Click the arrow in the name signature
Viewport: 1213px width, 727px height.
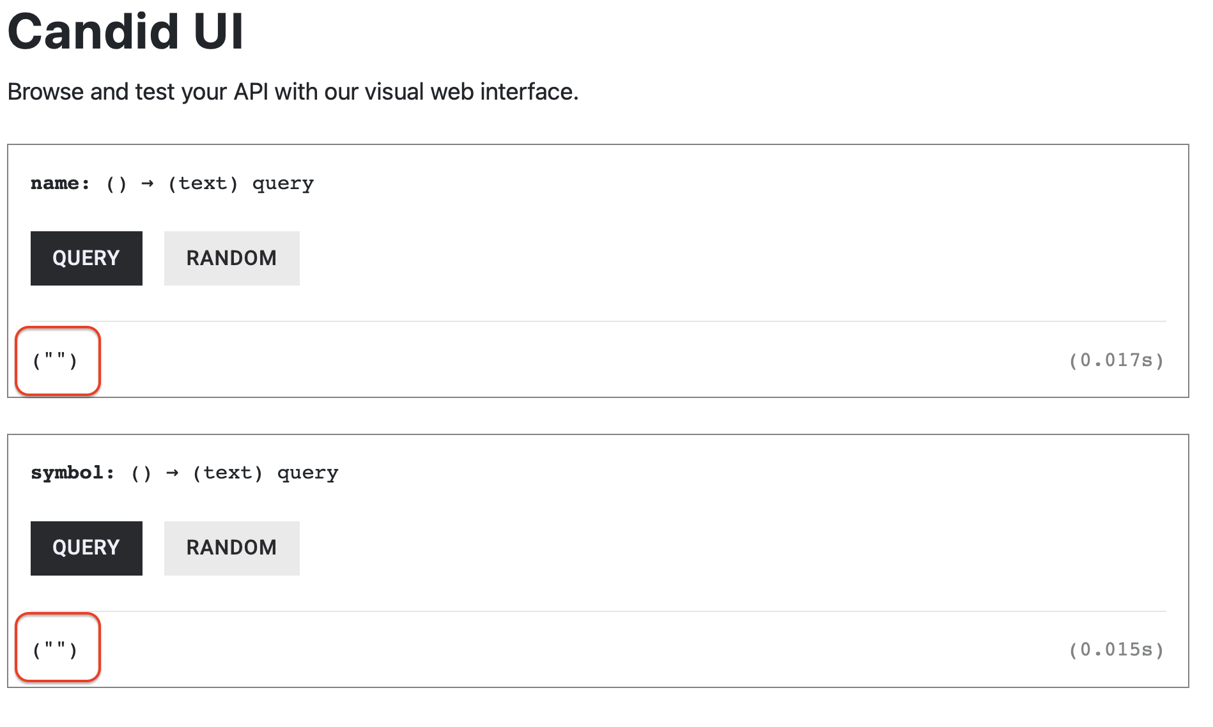pyautogui.click(x=148, y=183)
